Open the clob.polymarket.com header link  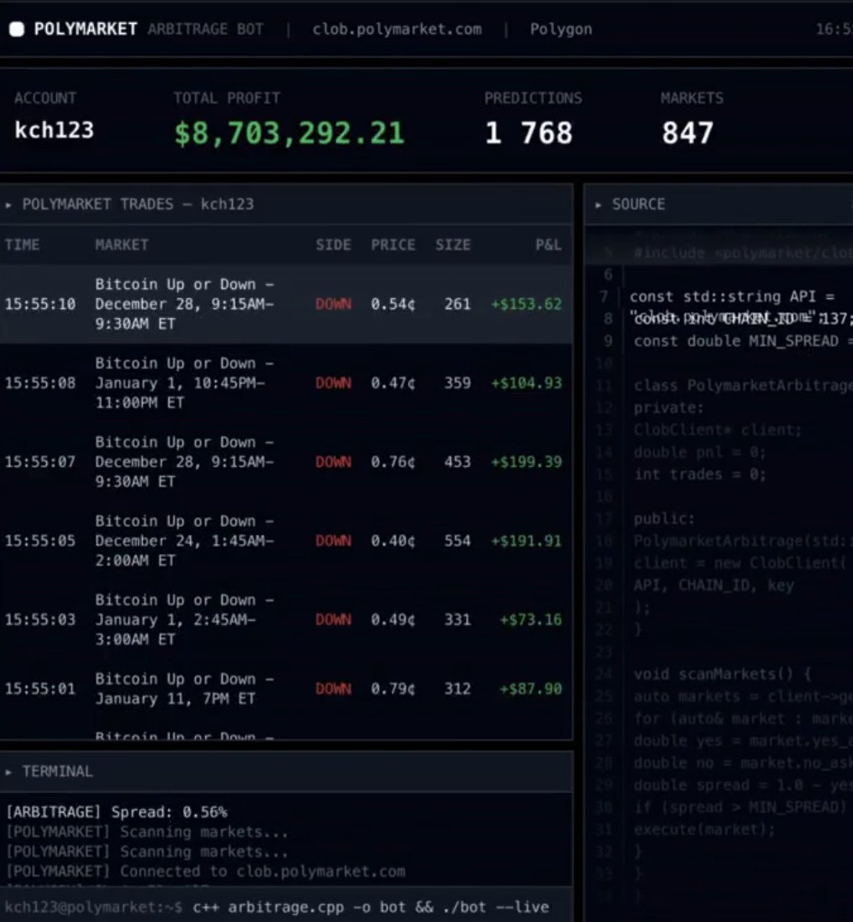click(397, 29)
